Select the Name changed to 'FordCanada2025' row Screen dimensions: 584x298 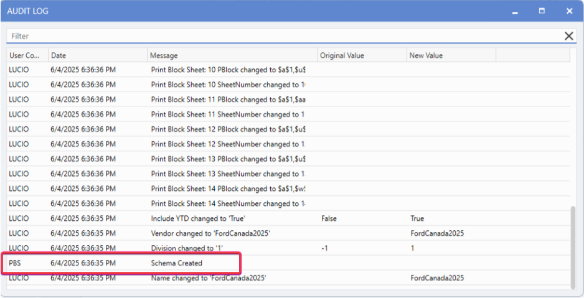coord(209,278)
